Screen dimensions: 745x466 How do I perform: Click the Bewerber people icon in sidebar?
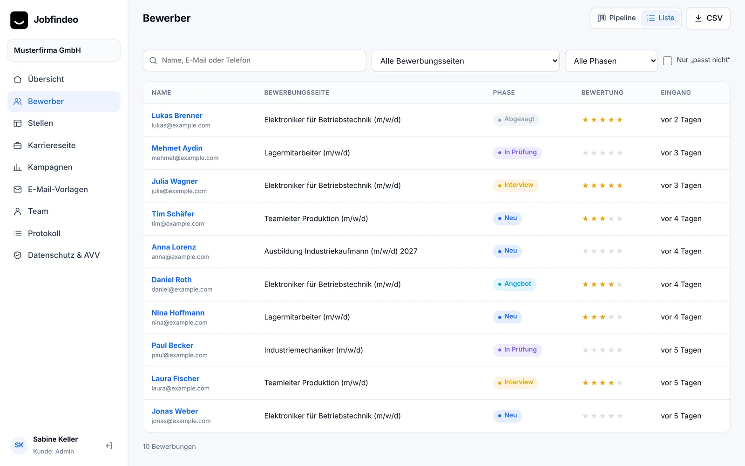tap(18, 102)
